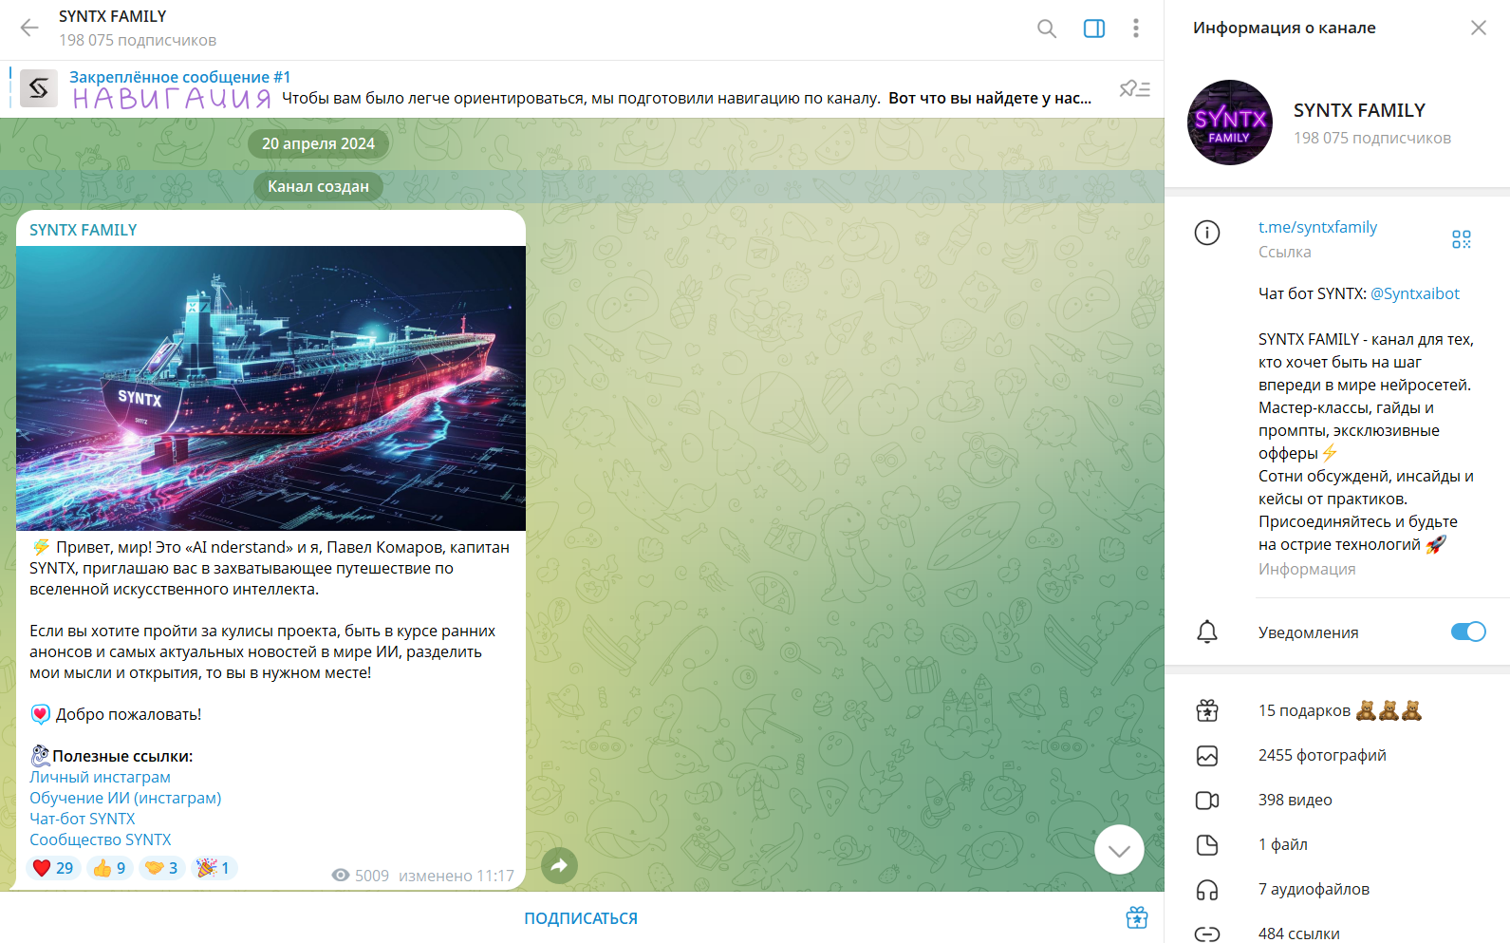This screenshot has width=1510, height=943.
Task: Open the t.me/syntxfamily link
Action: click(1316, 227)
